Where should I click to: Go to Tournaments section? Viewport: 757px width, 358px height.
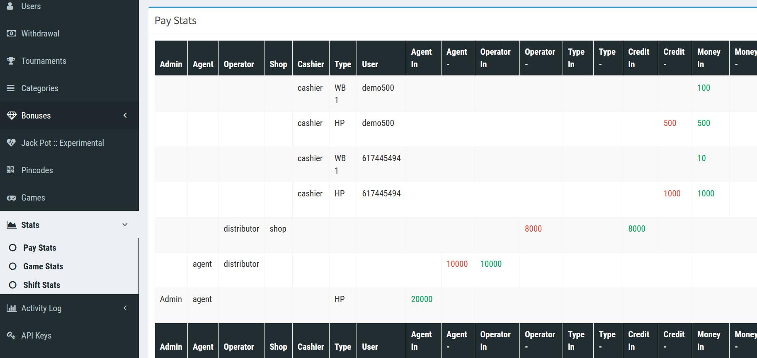[x=69, y=61]
